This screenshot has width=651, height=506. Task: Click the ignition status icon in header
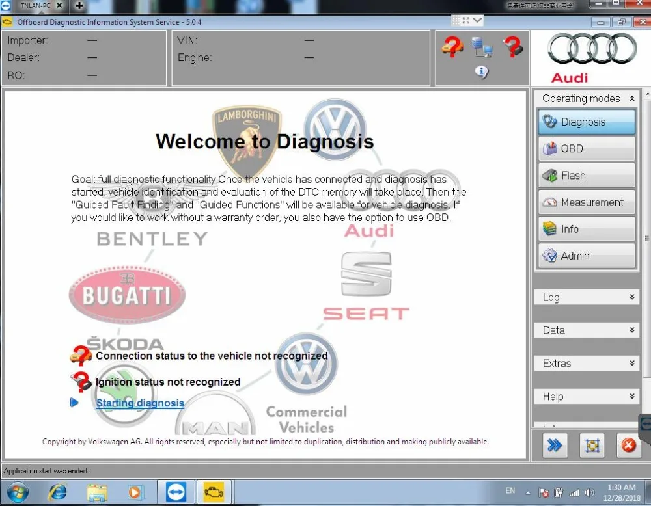(512, 46)
